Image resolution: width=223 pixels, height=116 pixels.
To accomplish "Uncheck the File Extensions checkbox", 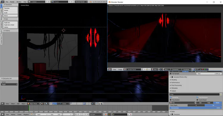I will click(x=197, y=97).
